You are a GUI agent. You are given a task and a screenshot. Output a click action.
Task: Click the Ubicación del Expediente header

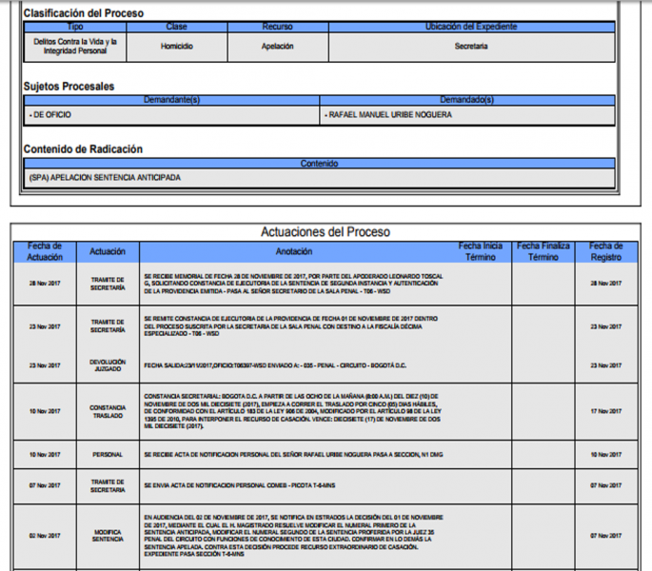tap(470, 28)
